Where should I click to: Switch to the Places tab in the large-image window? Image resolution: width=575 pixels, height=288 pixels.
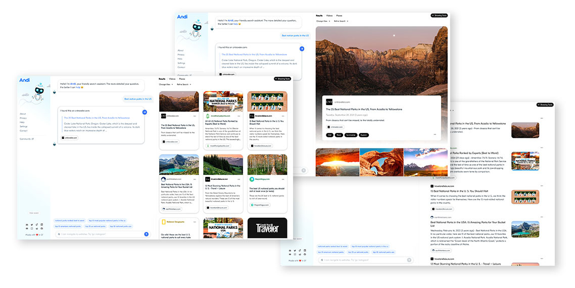[339, 16]
